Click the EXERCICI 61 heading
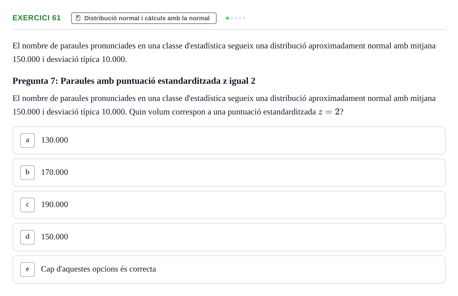This screenshot has width=458, height=296. tap(37, 18)
